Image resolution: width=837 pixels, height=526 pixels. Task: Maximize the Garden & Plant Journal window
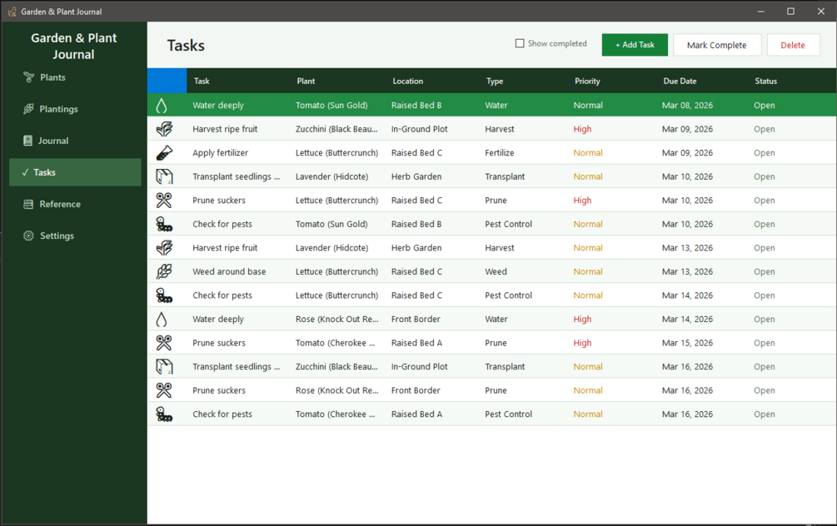(x=790, y=11)
